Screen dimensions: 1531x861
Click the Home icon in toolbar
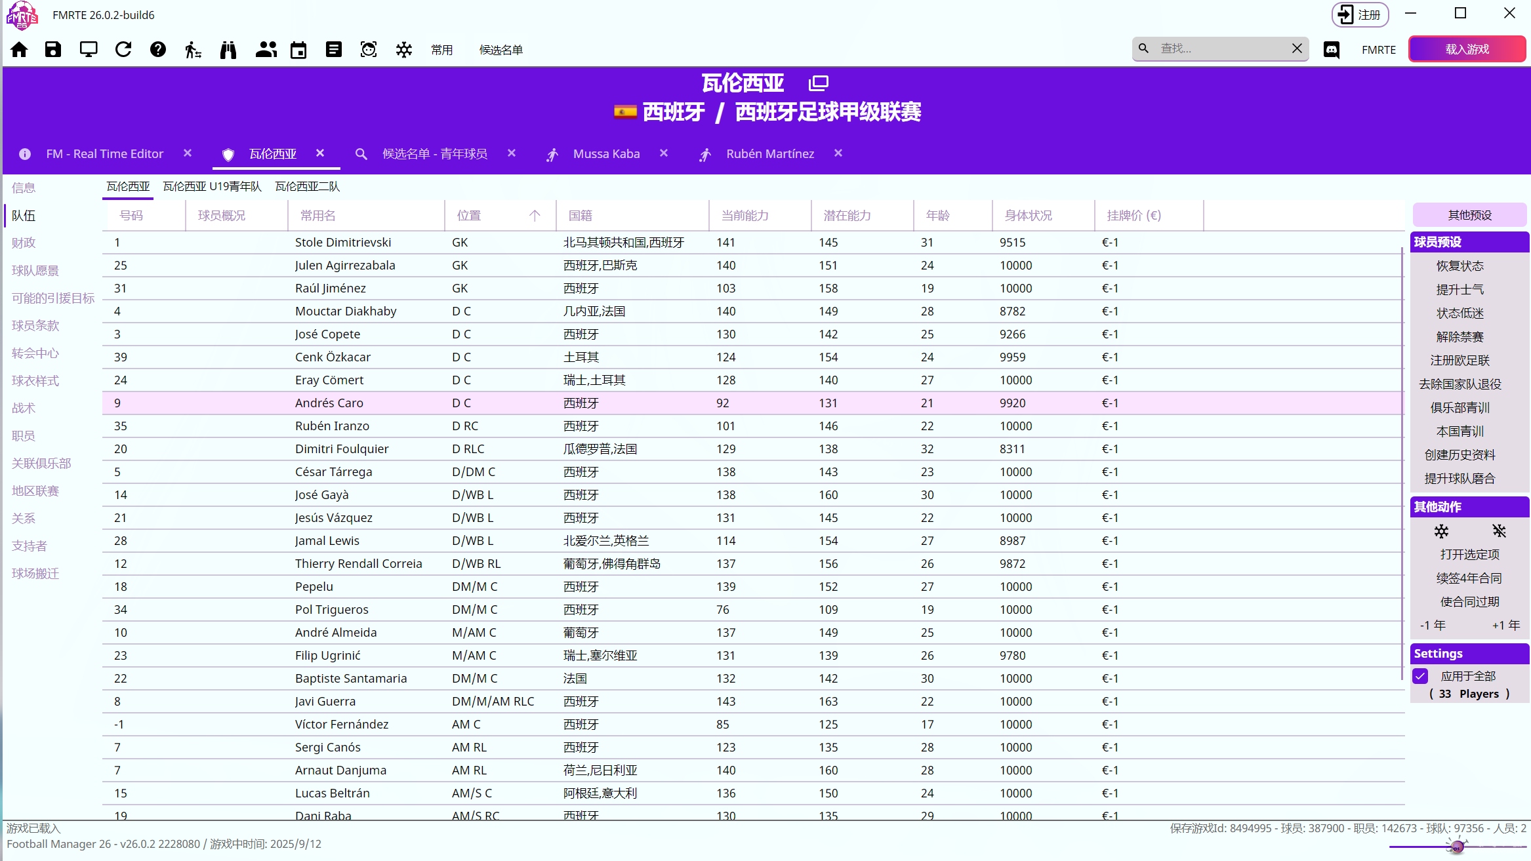19,50
